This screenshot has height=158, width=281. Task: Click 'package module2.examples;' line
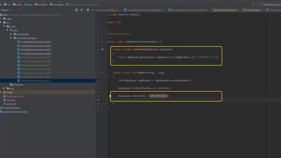124,14
